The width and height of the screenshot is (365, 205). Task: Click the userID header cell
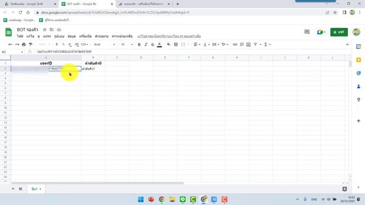46,63
